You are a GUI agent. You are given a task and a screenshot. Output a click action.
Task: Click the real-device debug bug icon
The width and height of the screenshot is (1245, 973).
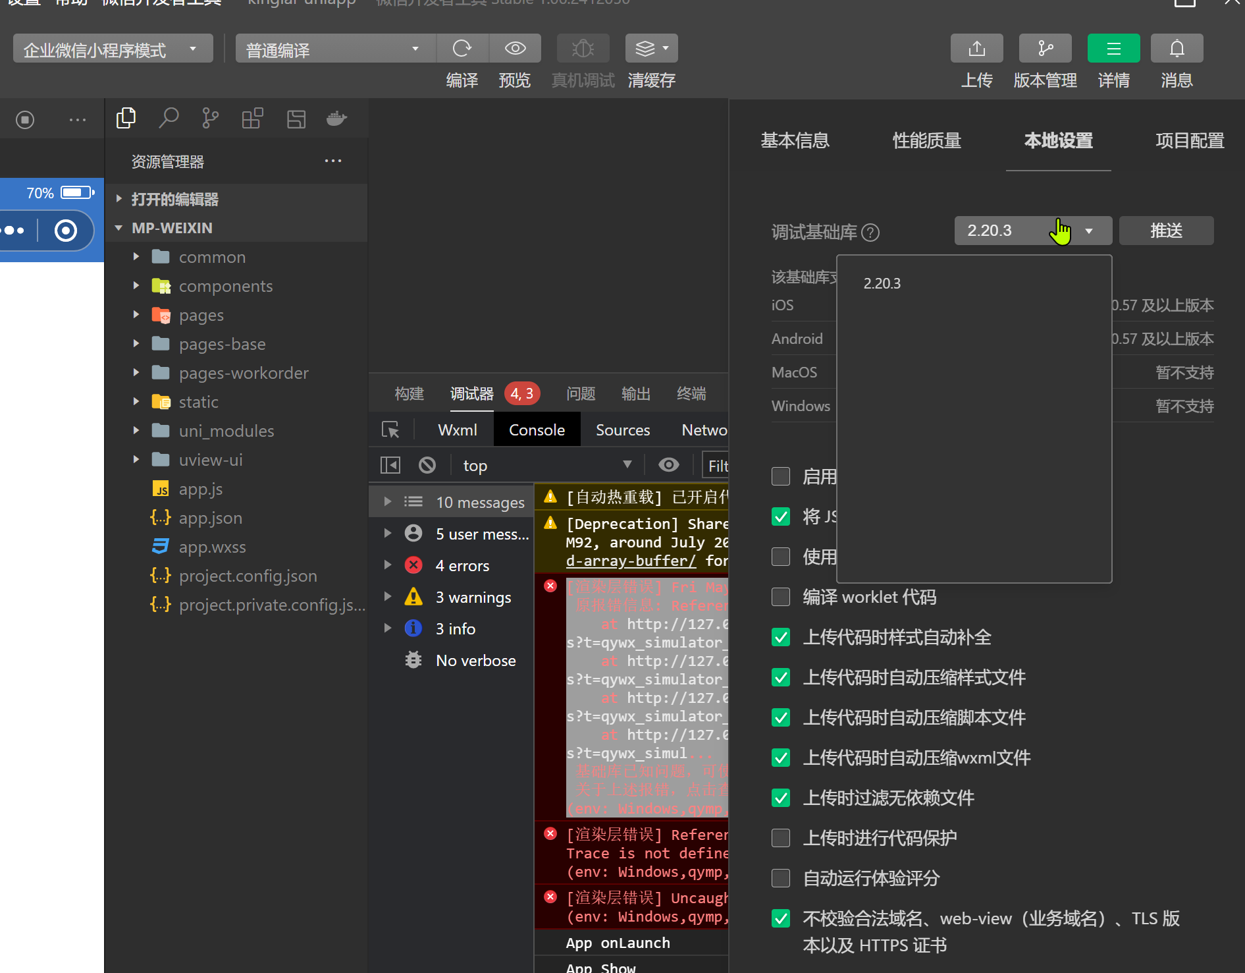(583, 48)
